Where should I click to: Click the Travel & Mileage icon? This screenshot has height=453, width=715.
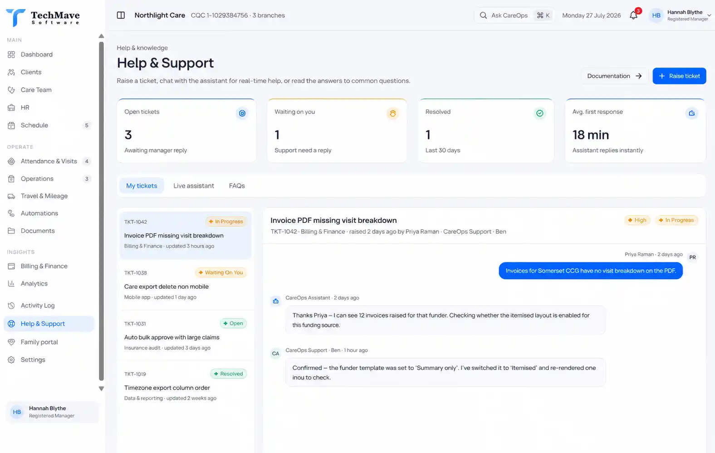11,196
